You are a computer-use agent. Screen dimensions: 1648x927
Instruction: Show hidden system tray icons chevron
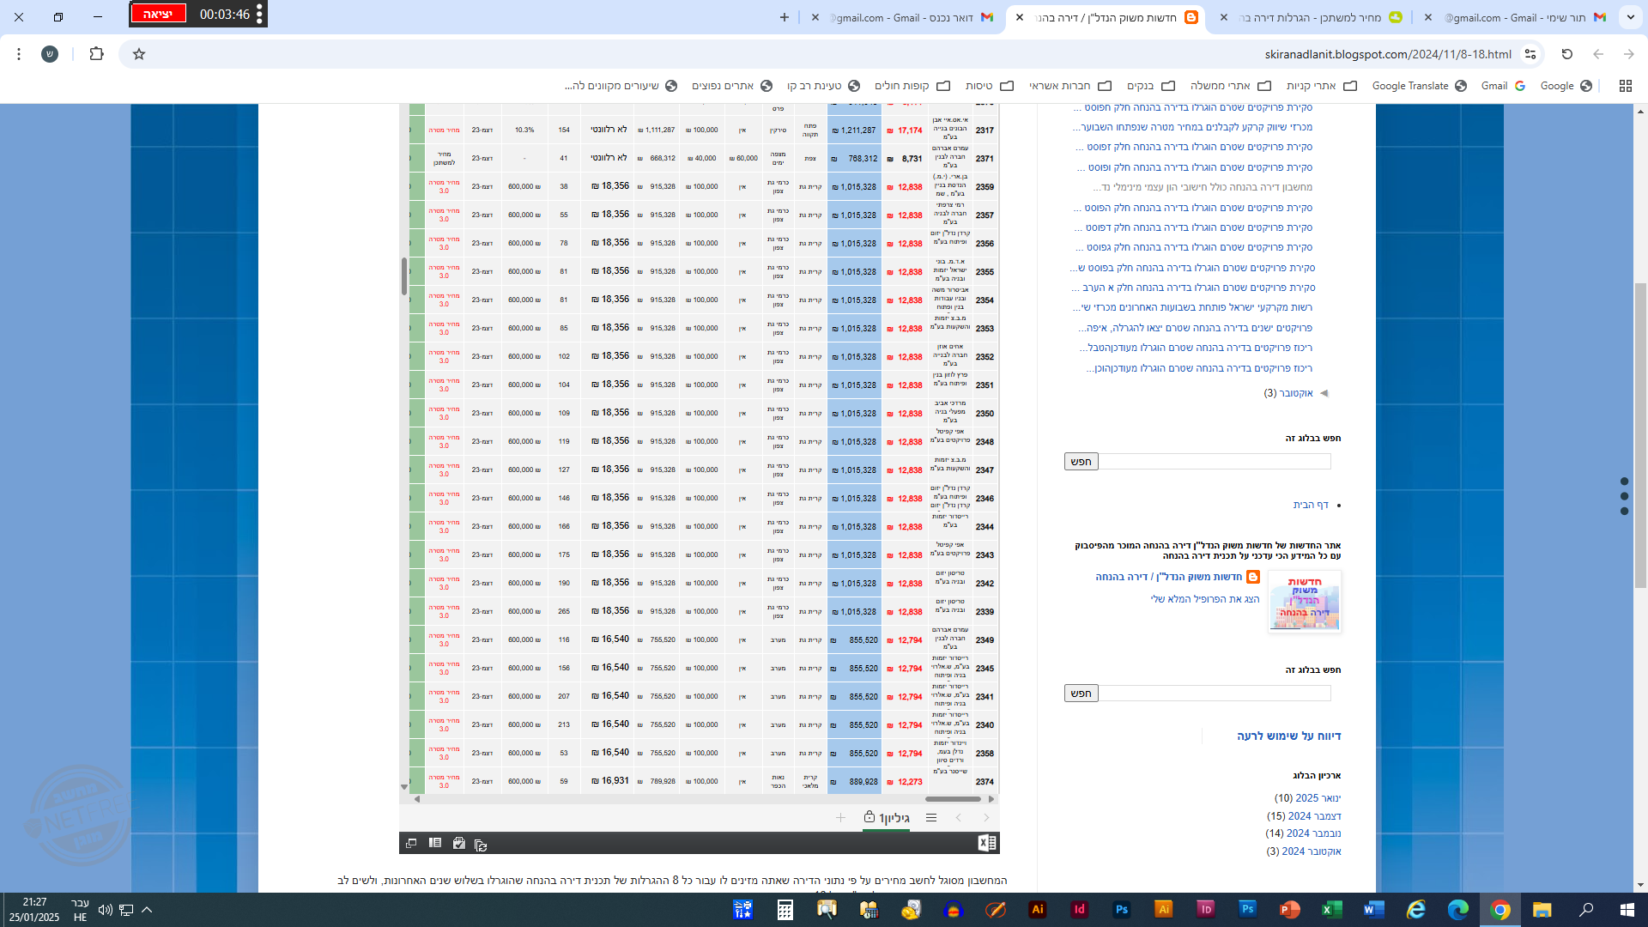[x=147, y=910]
